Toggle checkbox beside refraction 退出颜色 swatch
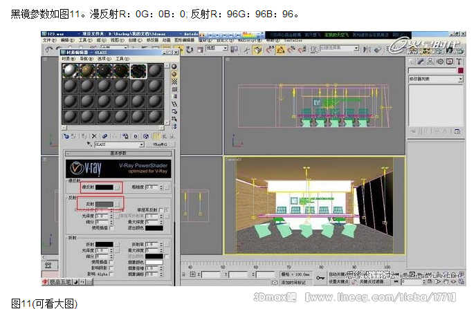This screenshot has height=309, width=476. click(x=166, y=256)
